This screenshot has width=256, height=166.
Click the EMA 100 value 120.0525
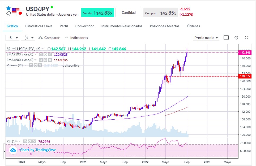(61, 55)
